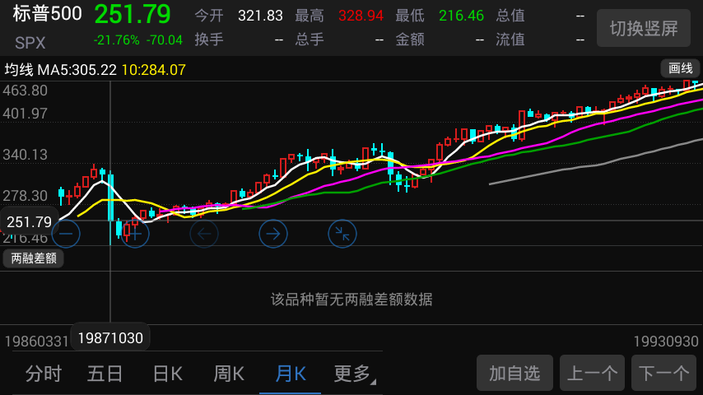Tap the 最低 value 216.46
Screen dimensions: 703x395
[461, 16]
